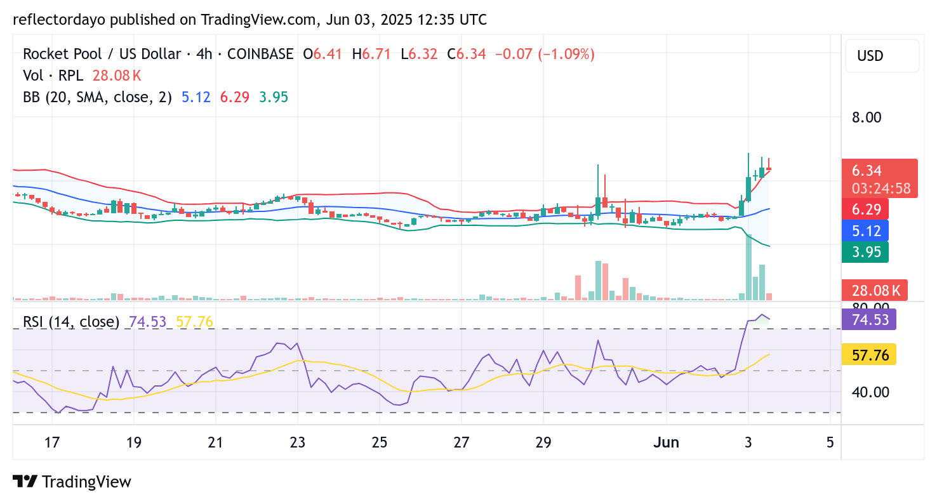The image size is (937, 504).
Task: Click the date label 27 on time axis
Action: coord(462,442)
